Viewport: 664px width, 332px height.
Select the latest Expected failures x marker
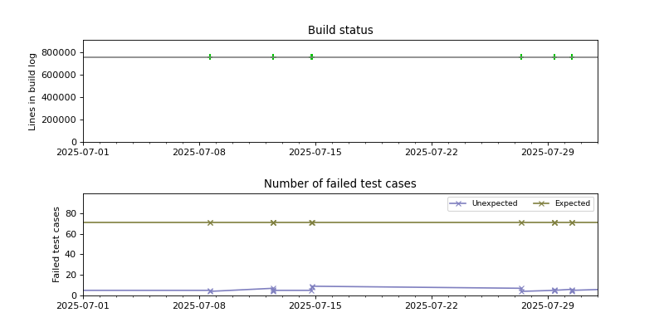tap(572, 222)
